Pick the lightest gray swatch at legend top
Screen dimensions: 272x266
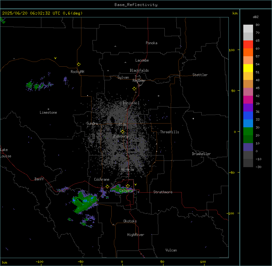click(x=248, y=28)
